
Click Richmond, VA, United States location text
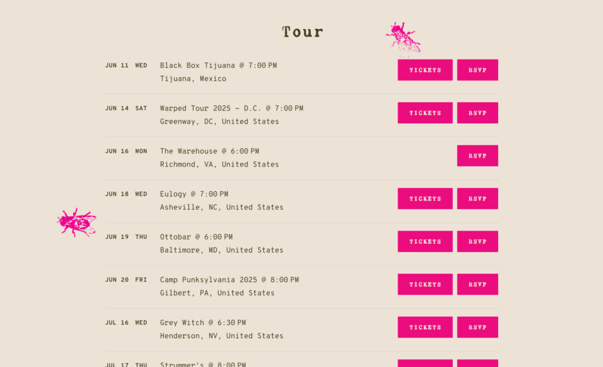tap(219, 165)
